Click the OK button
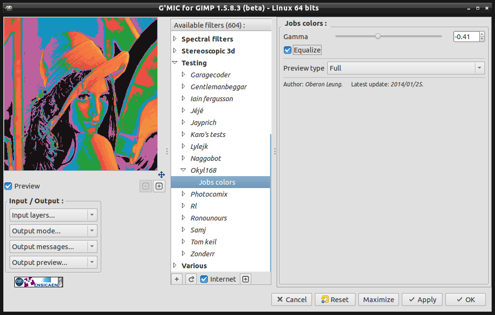The image size is (495, 315). pos(466,300)
